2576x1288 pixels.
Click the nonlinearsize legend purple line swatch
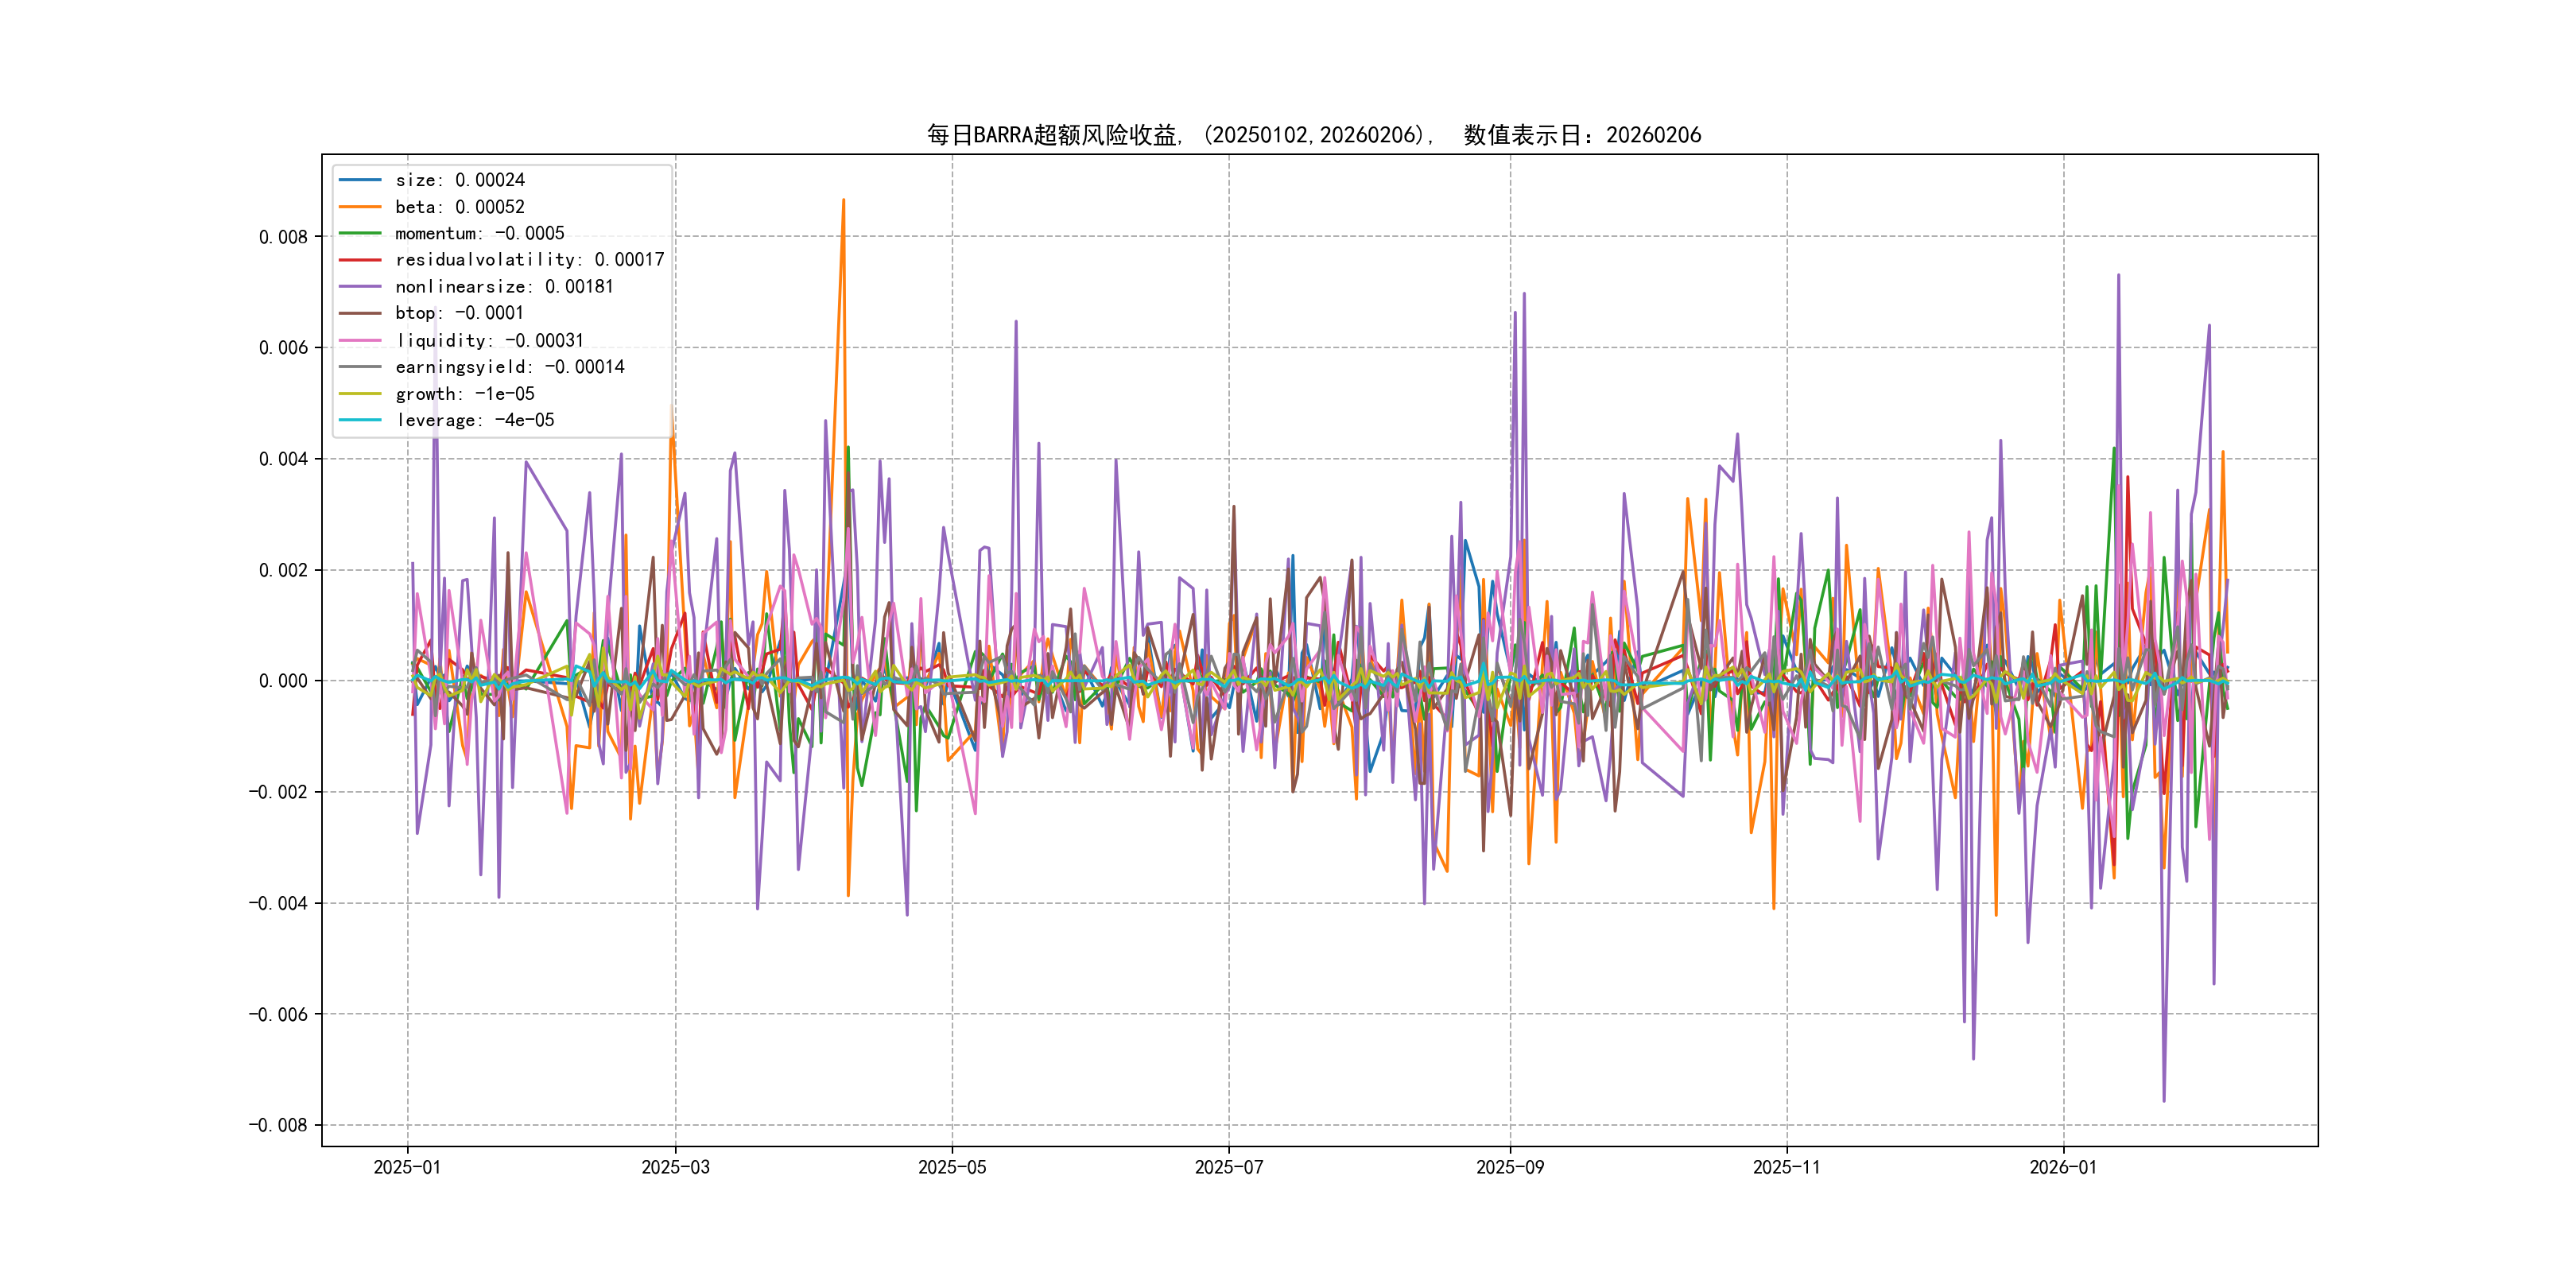pyautogui.click(x=360, y=287)
